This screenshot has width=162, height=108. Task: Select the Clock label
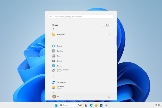pyautogui.click(x=59, y=56)
